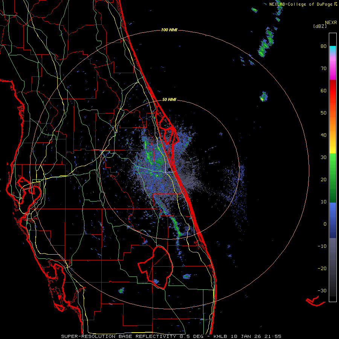Click the -20 value on the dBZ scale
This screenshot has height=339, width=339.
(x=322, y=269)
